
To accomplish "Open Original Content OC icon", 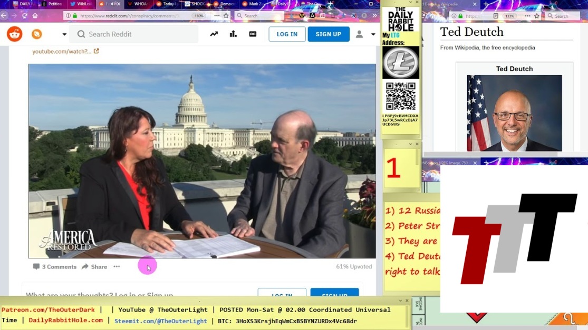I will tap(253, 34).
